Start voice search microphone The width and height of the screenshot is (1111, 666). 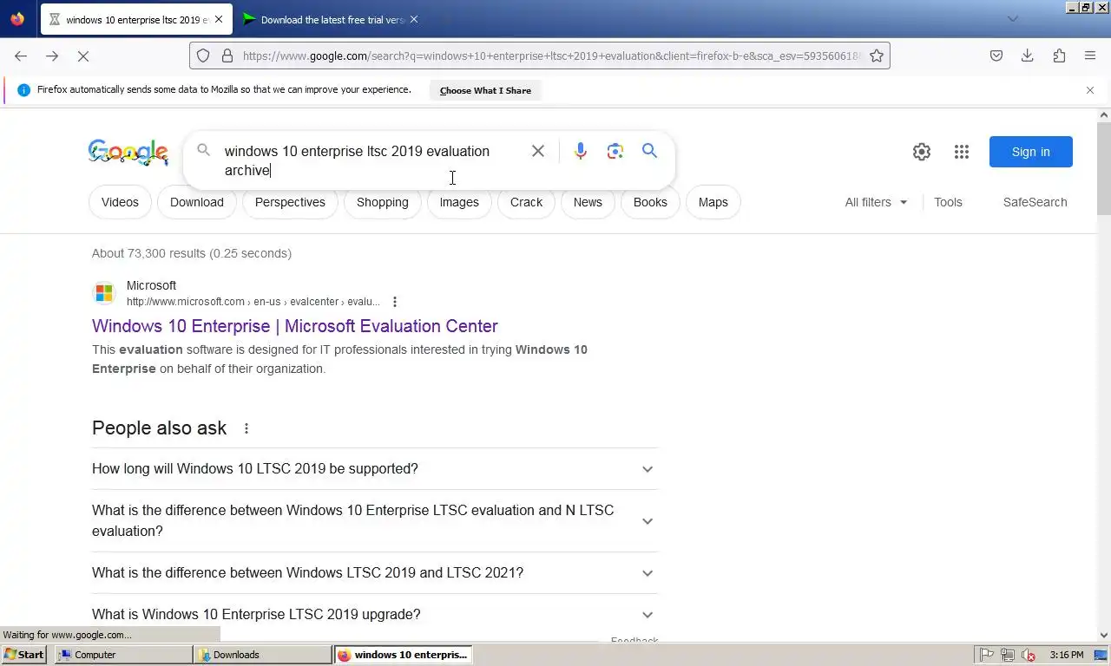[581, 151]
